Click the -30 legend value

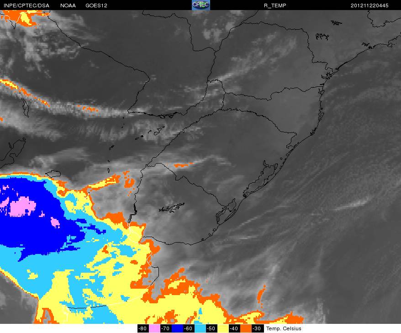(x=257, y=328)
